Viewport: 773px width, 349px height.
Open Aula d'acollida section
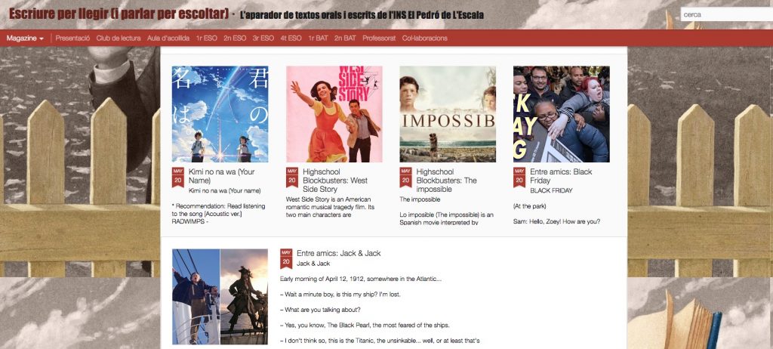[x=168, y=38]
